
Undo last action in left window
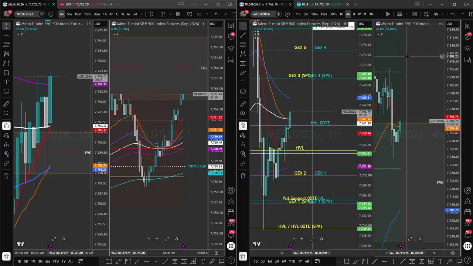[x=216, y=14]
